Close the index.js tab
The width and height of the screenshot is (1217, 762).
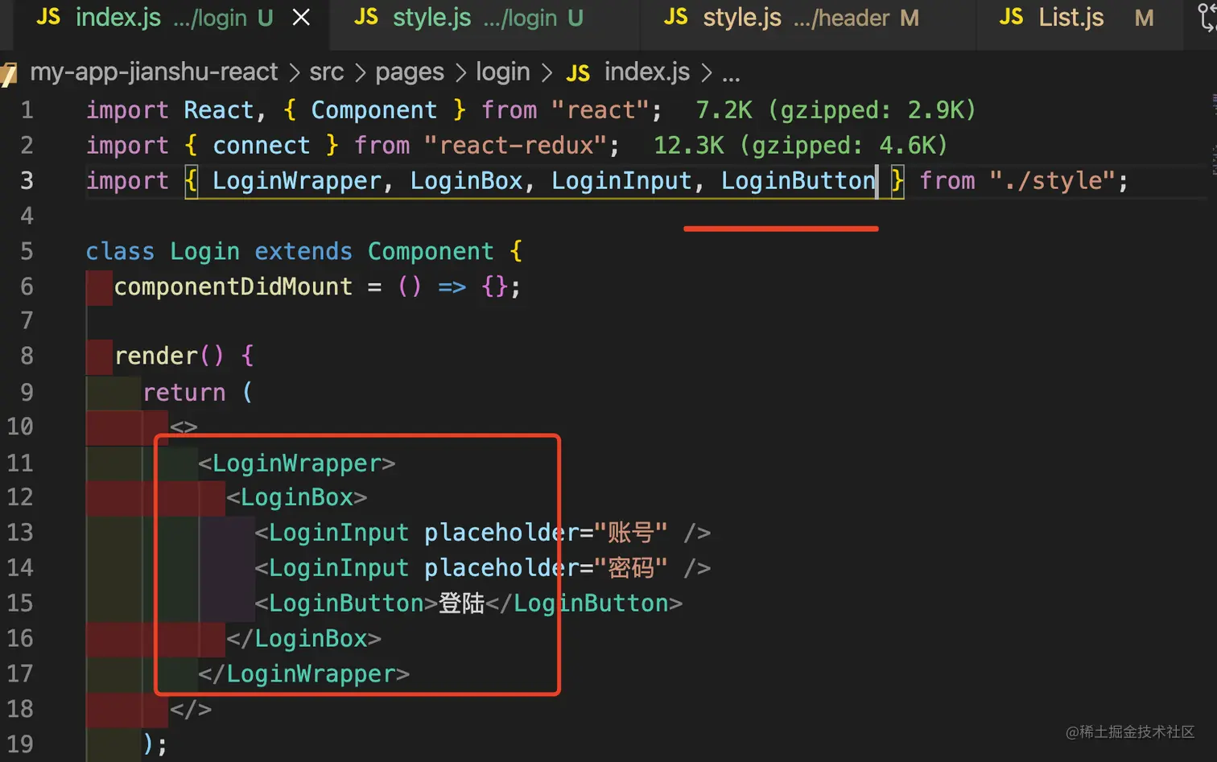[x=301, y=18]
